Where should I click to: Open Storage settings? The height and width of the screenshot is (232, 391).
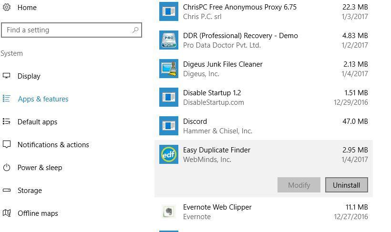point(30,191)
